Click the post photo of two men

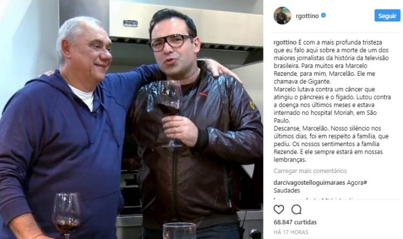coord(131,119)
